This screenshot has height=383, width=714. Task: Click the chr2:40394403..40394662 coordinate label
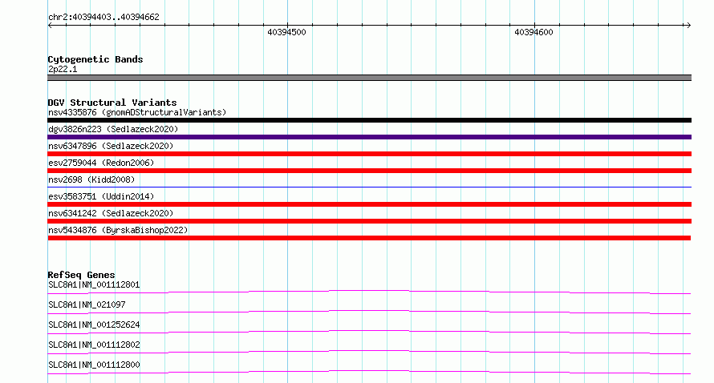click(x=103, y=17)
